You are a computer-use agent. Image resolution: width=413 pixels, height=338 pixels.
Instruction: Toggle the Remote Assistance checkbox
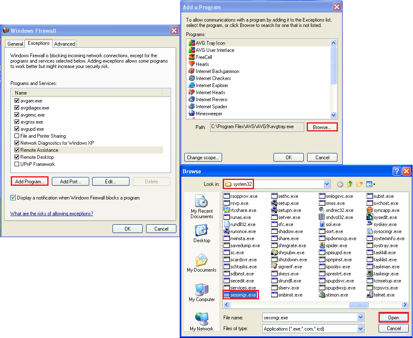coord(17,150)
